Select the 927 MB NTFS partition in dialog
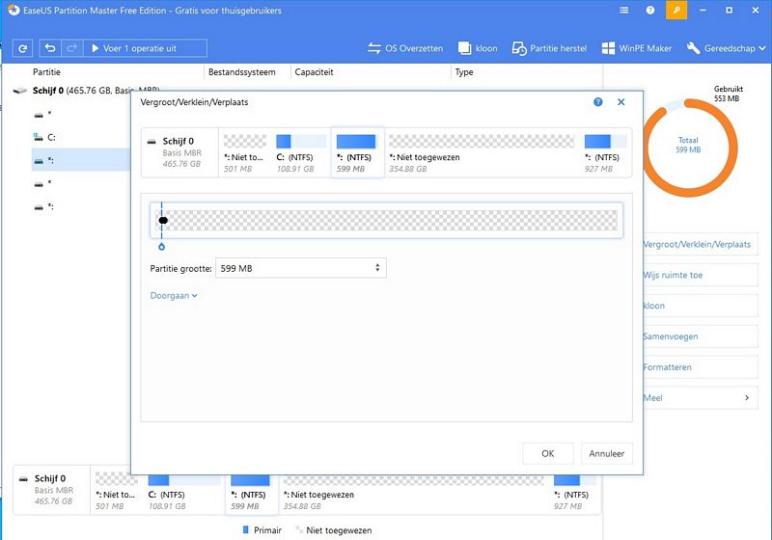The height and width of the screenshot is (540, 772). 605,152
